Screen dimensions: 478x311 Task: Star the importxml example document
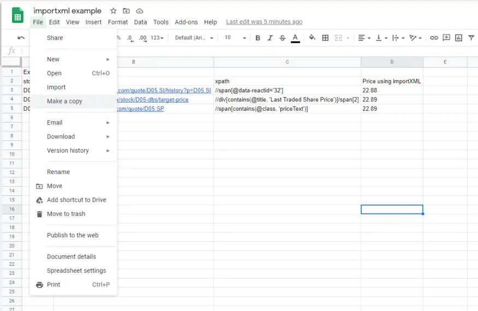pyautogui.click(x=114, y=11)
